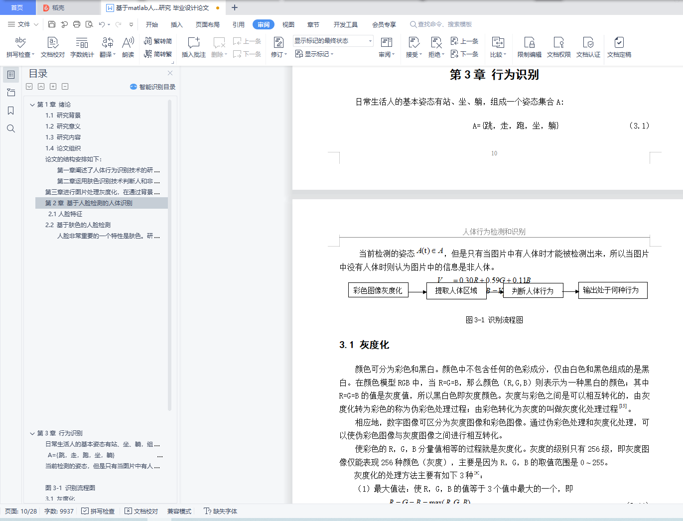Switch to the 视图 ribbon tab
The image size is (683, 521).
click(288, 24)
